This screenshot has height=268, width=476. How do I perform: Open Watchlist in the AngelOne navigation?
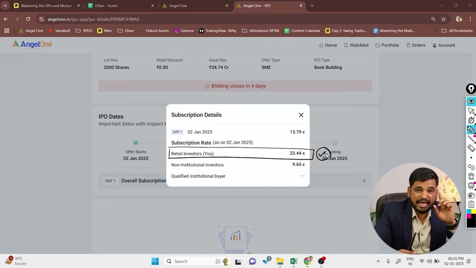(356, 45)
